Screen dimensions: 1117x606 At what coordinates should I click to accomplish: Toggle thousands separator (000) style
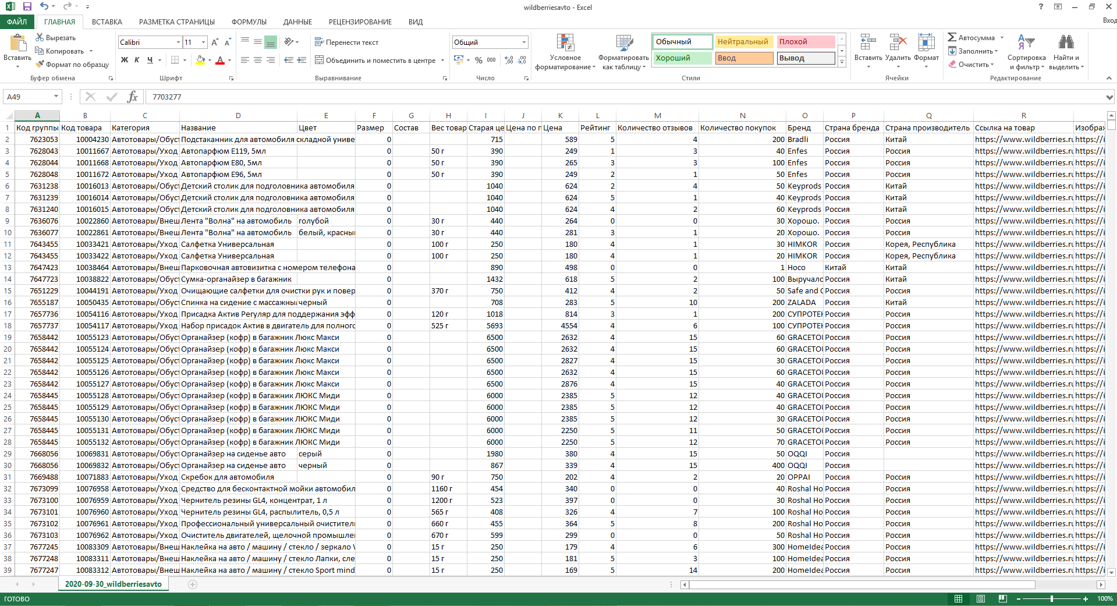492,60
